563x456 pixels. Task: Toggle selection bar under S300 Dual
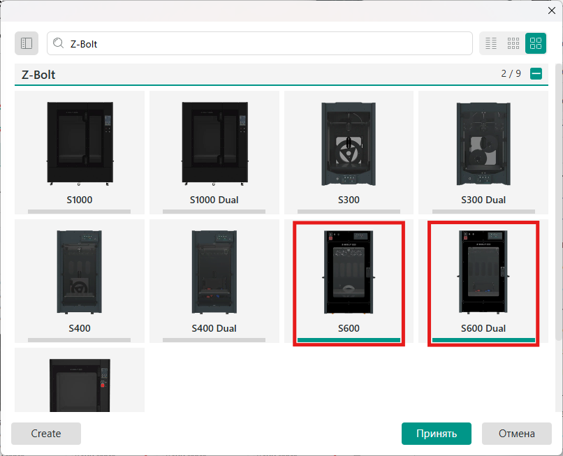pos(483,212)
